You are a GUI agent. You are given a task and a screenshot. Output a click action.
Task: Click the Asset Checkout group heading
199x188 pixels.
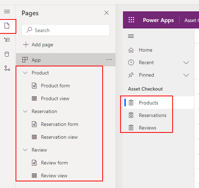click(x=145, y=89)
